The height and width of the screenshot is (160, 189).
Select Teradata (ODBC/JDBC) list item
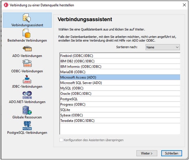120,121
